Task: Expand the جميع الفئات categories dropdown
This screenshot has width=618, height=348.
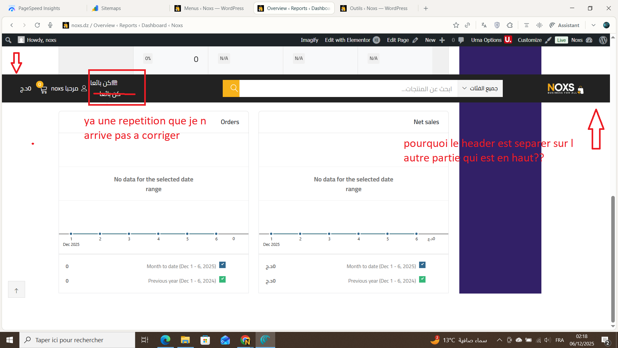Action: (x=480, y=88)
